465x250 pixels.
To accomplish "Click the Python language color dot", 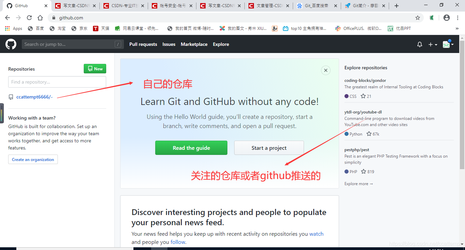I will (x=347, y=134).
